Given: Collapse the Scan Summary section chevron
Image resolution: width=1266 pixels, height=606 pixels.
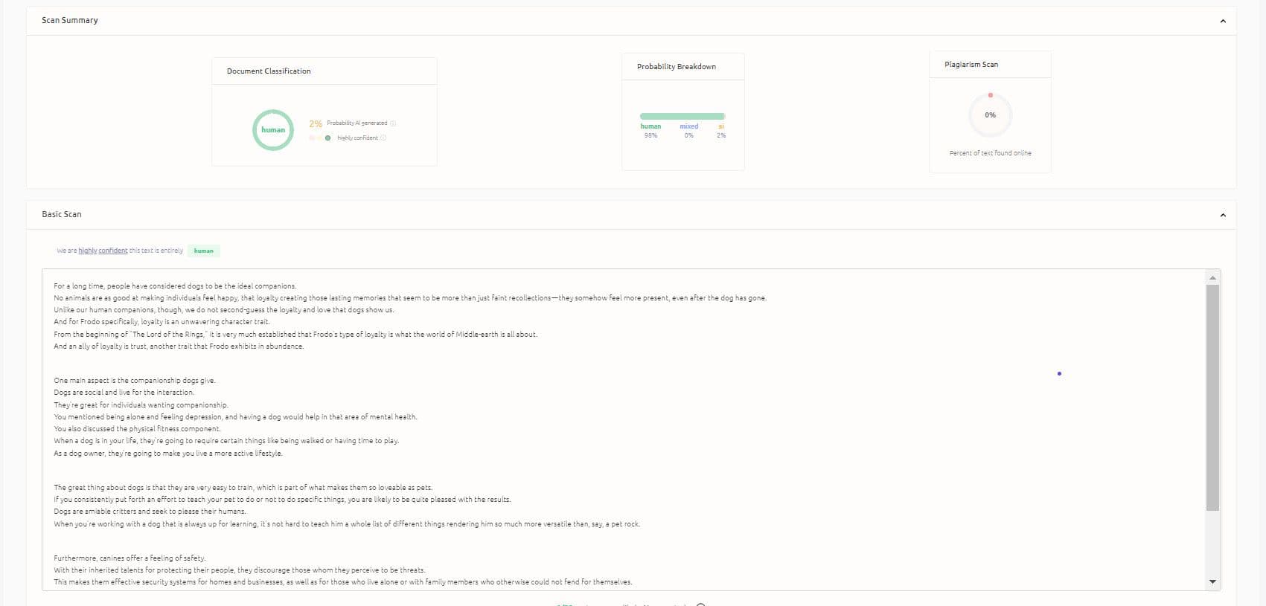Looking at the screenshot, I should tap(1222, 21).
